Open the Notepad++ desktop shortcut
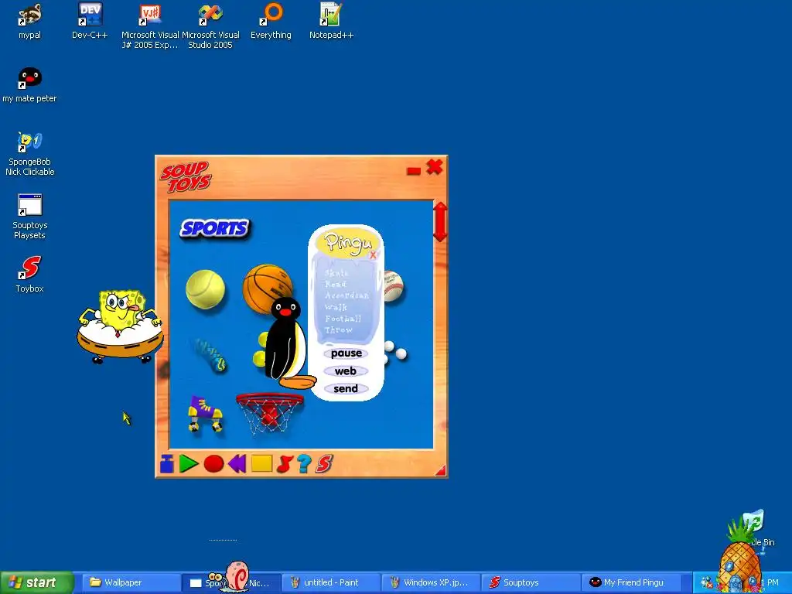The width and height of the screenshot is (792, 594). (x=331, y=21)
